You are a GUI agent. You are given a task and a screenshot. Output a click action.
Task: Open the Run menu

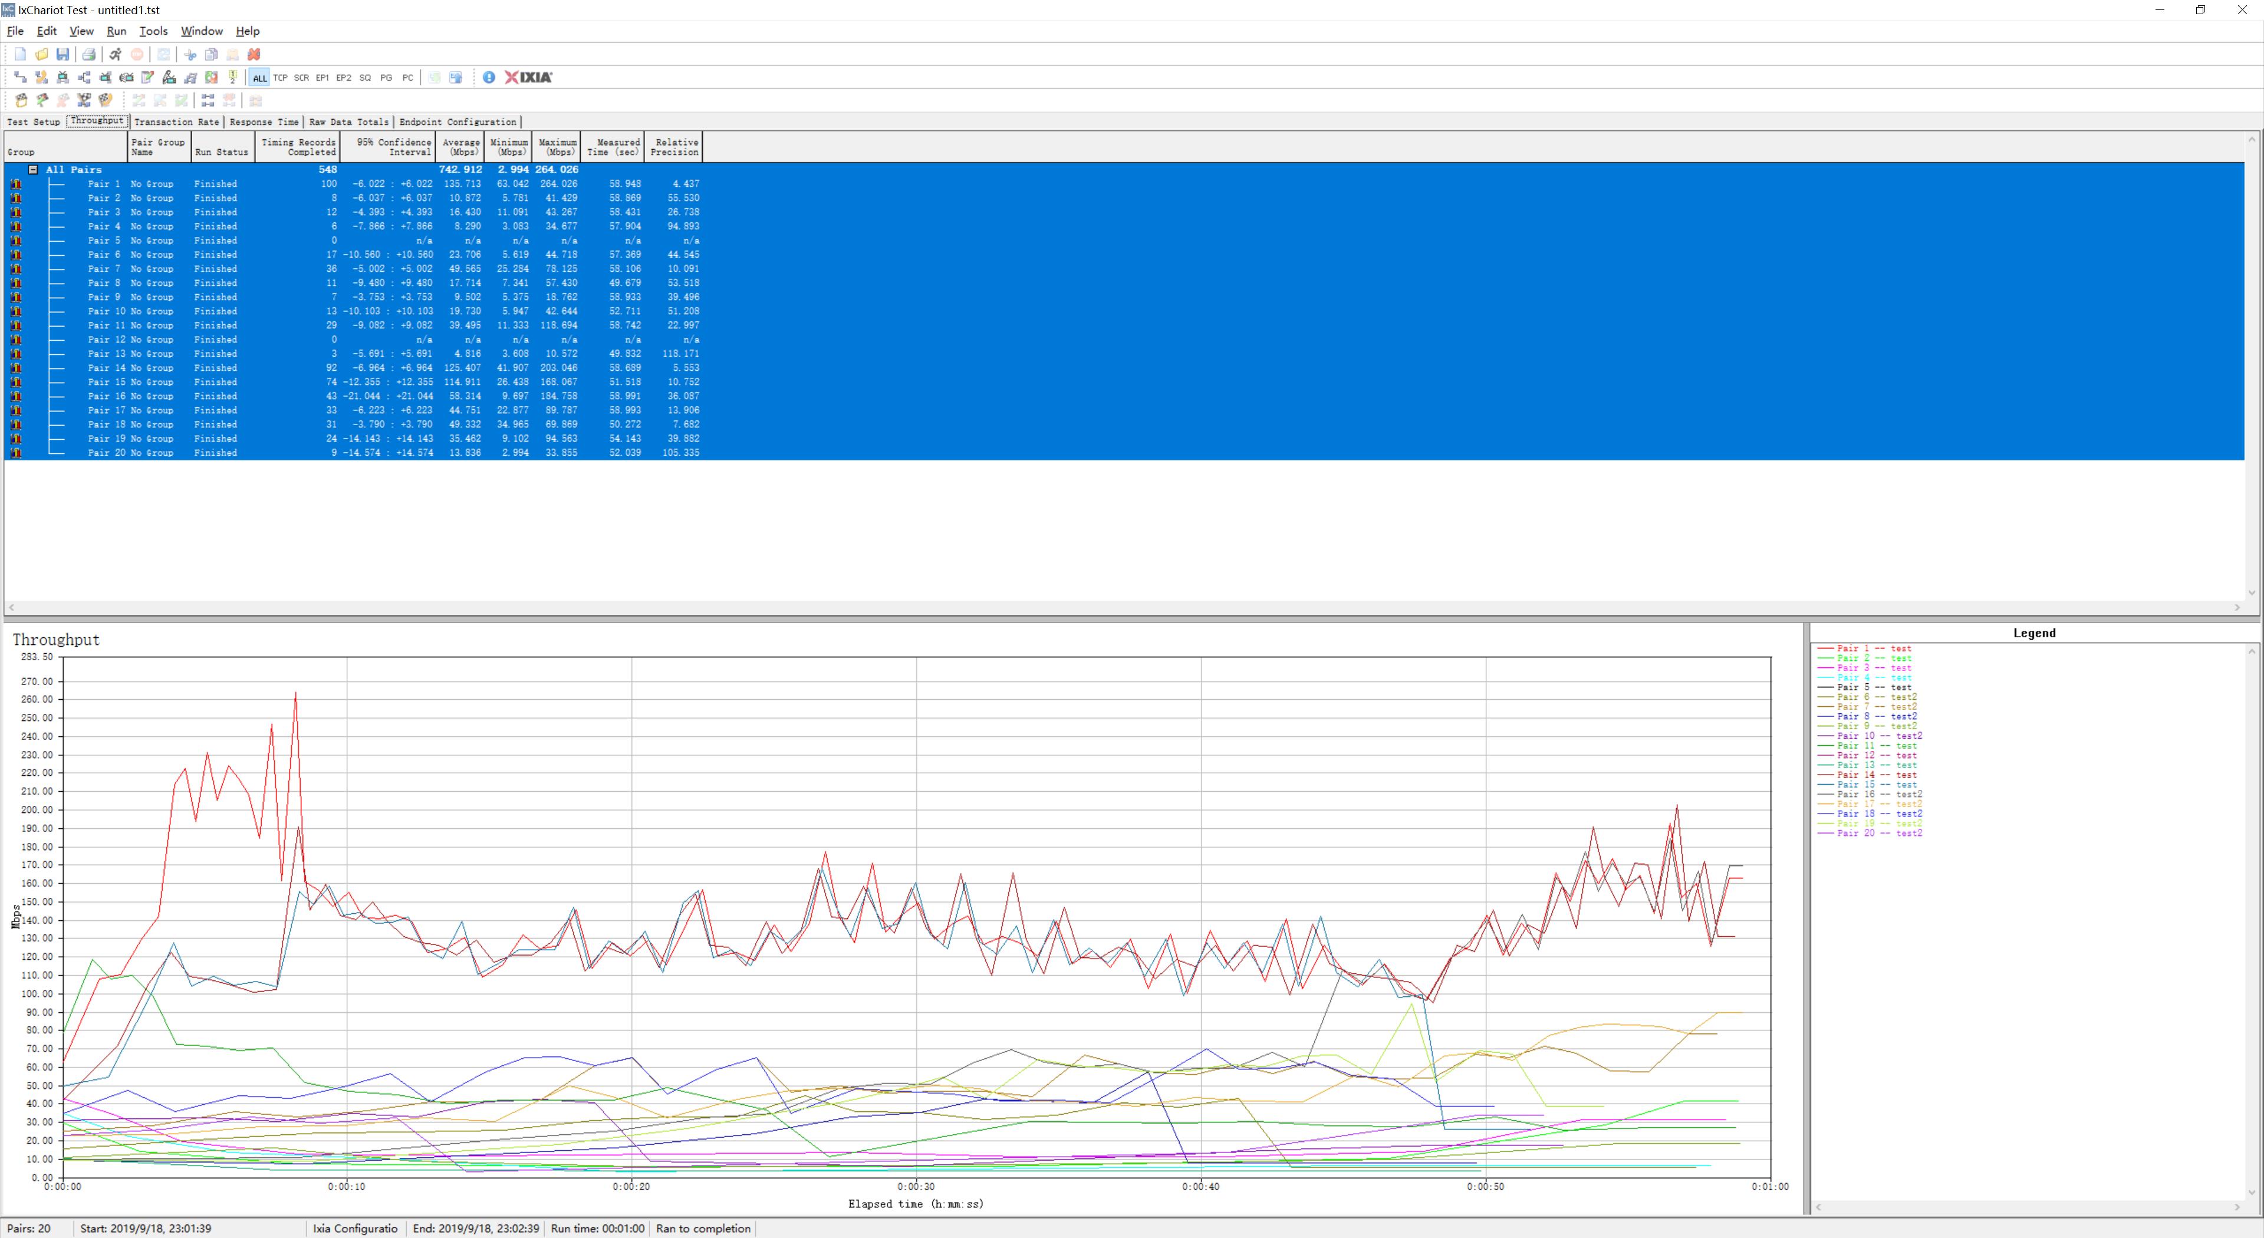(116, 31)
